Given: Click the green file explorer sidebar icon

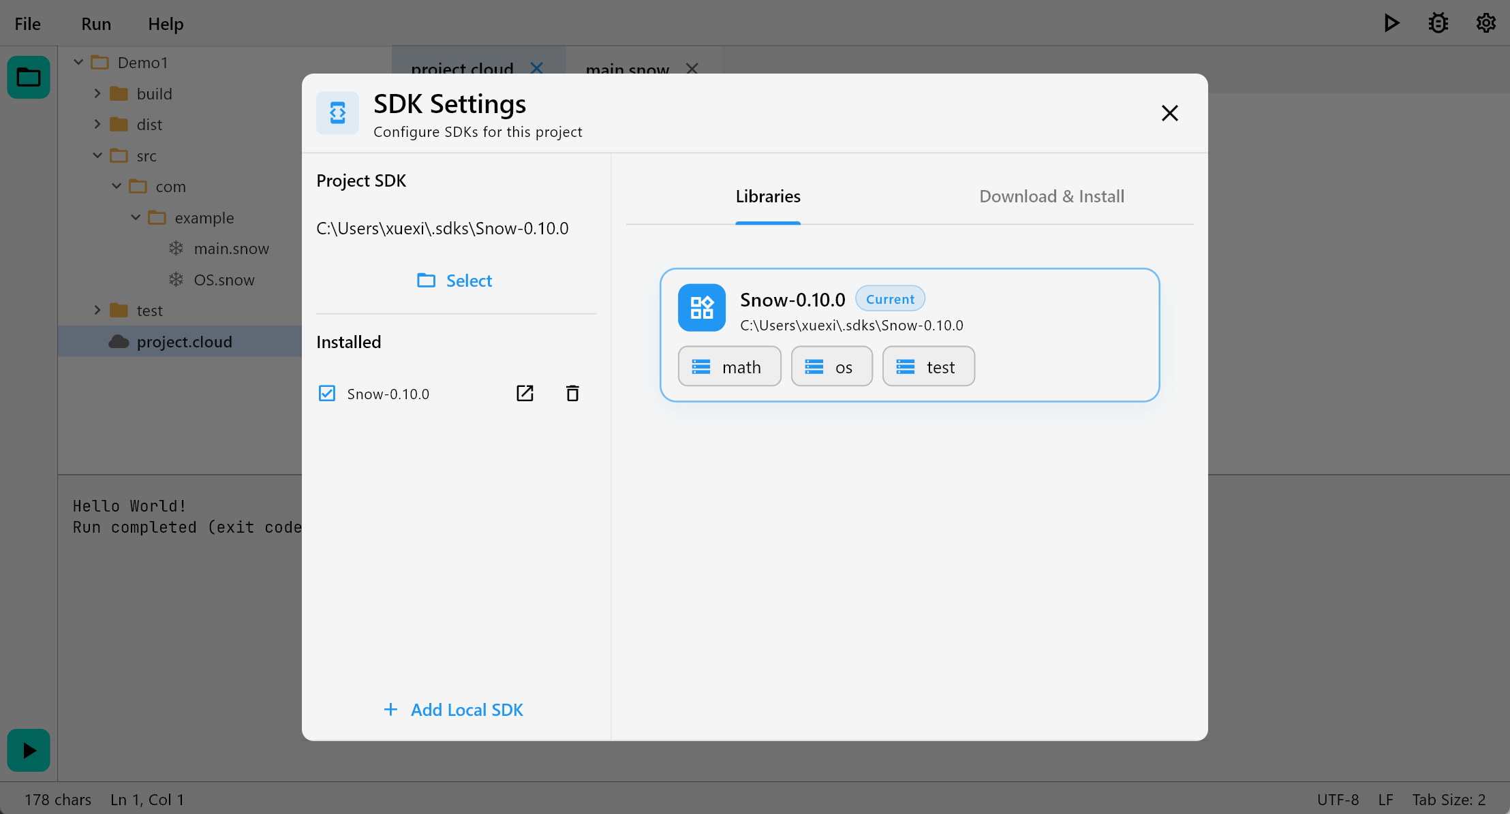Looking at the screenshot, I should (29, 78).
